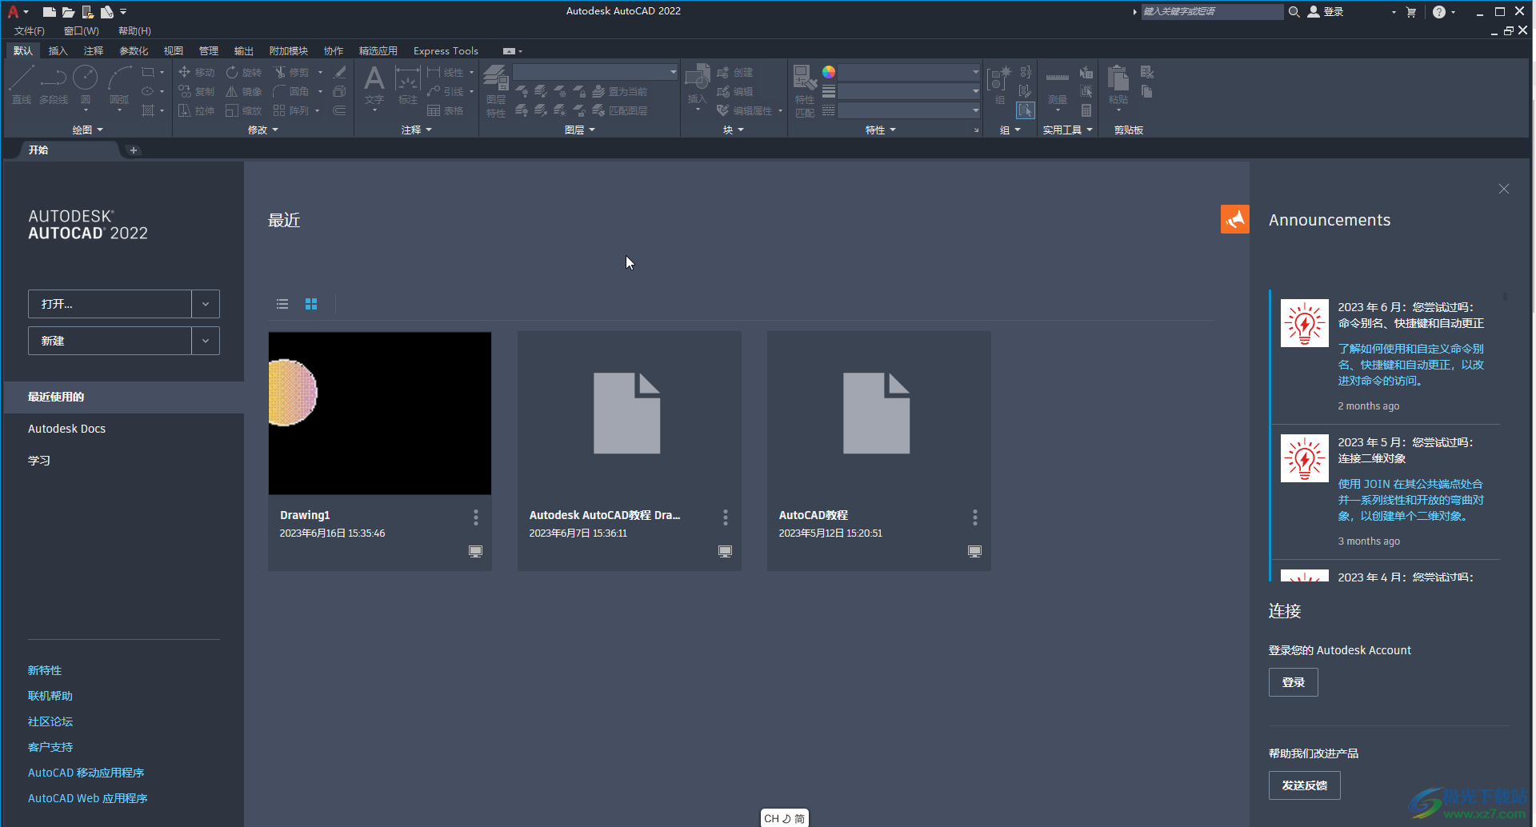Open the Help (帮助) menu
This screenshot has width=1536, height=827.
point(134,31)
